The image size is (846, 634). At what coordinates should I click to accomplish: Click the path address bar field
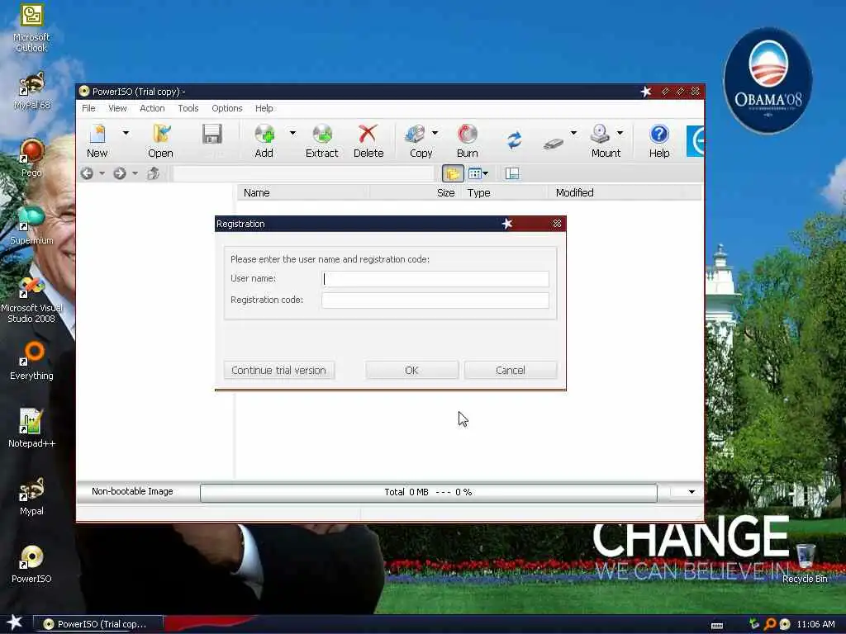tap(302, 173)
